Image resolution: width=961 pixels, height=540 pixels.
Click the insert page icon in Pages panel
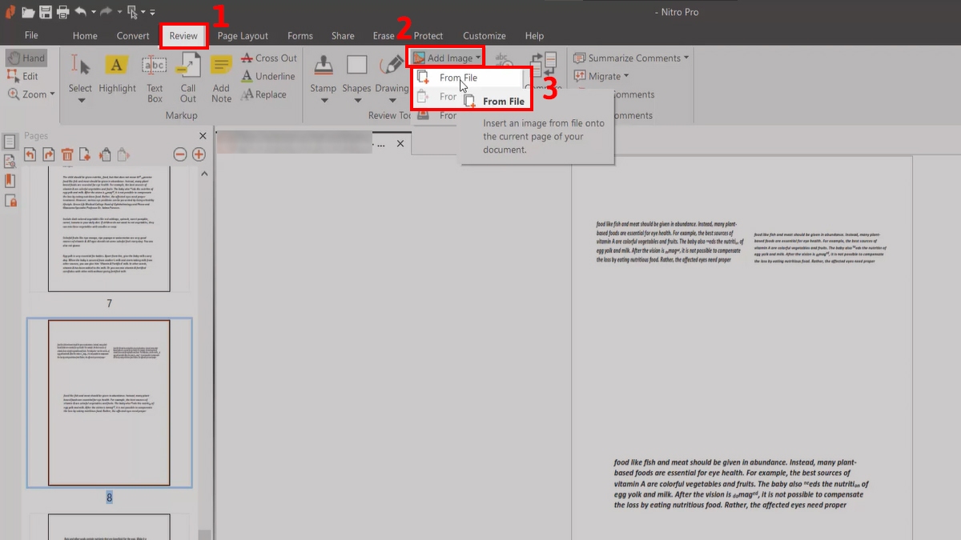tap(85, 154)
